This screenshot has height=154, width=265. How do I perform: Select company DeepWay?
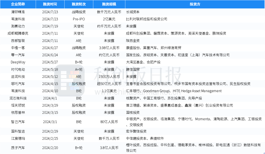(x=18, y=62)
